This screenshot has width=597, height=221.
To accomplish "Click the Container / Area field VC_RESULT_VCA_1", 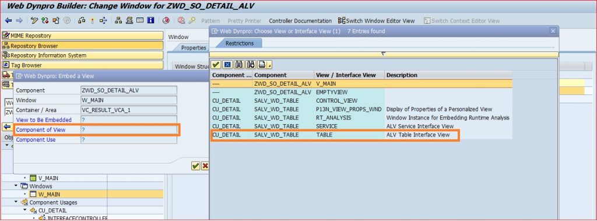I will [129, 110].
